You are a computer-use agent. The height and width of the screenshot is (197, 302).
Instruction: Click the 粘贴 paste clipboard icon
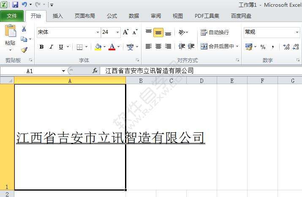11,31
